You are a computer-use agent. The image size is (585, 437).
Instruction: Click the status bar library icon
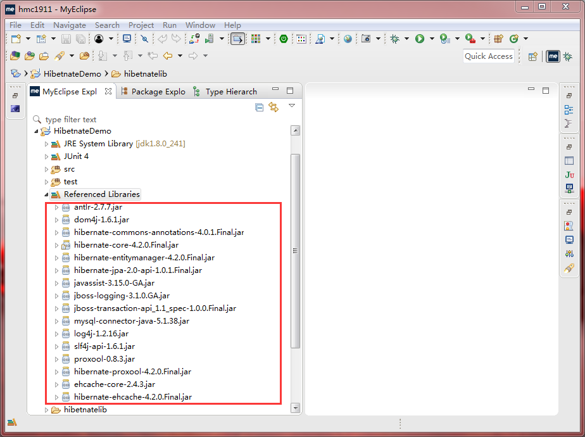[12, 422]
